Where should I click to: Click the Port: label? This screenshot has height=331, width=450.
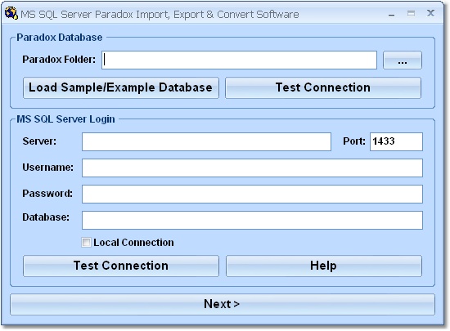pos(354,141)
